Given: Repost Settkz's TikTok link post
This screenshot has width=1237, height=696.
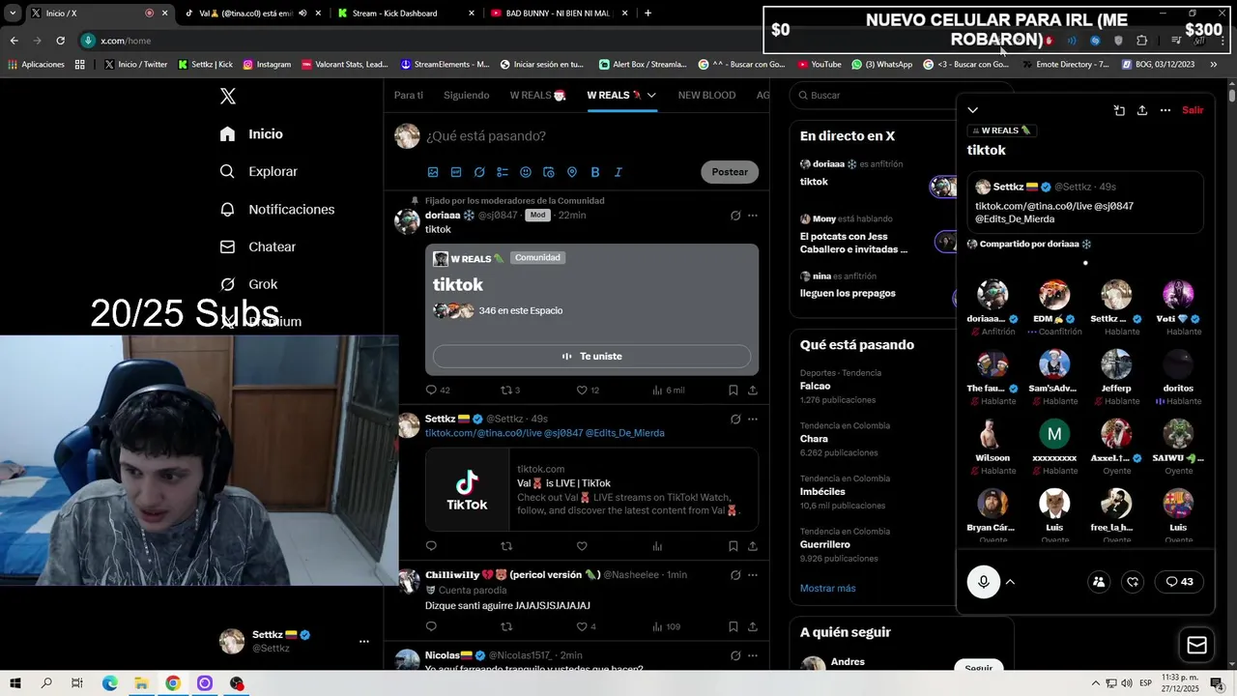Looking at the screenshot, I should click(506, 546).
